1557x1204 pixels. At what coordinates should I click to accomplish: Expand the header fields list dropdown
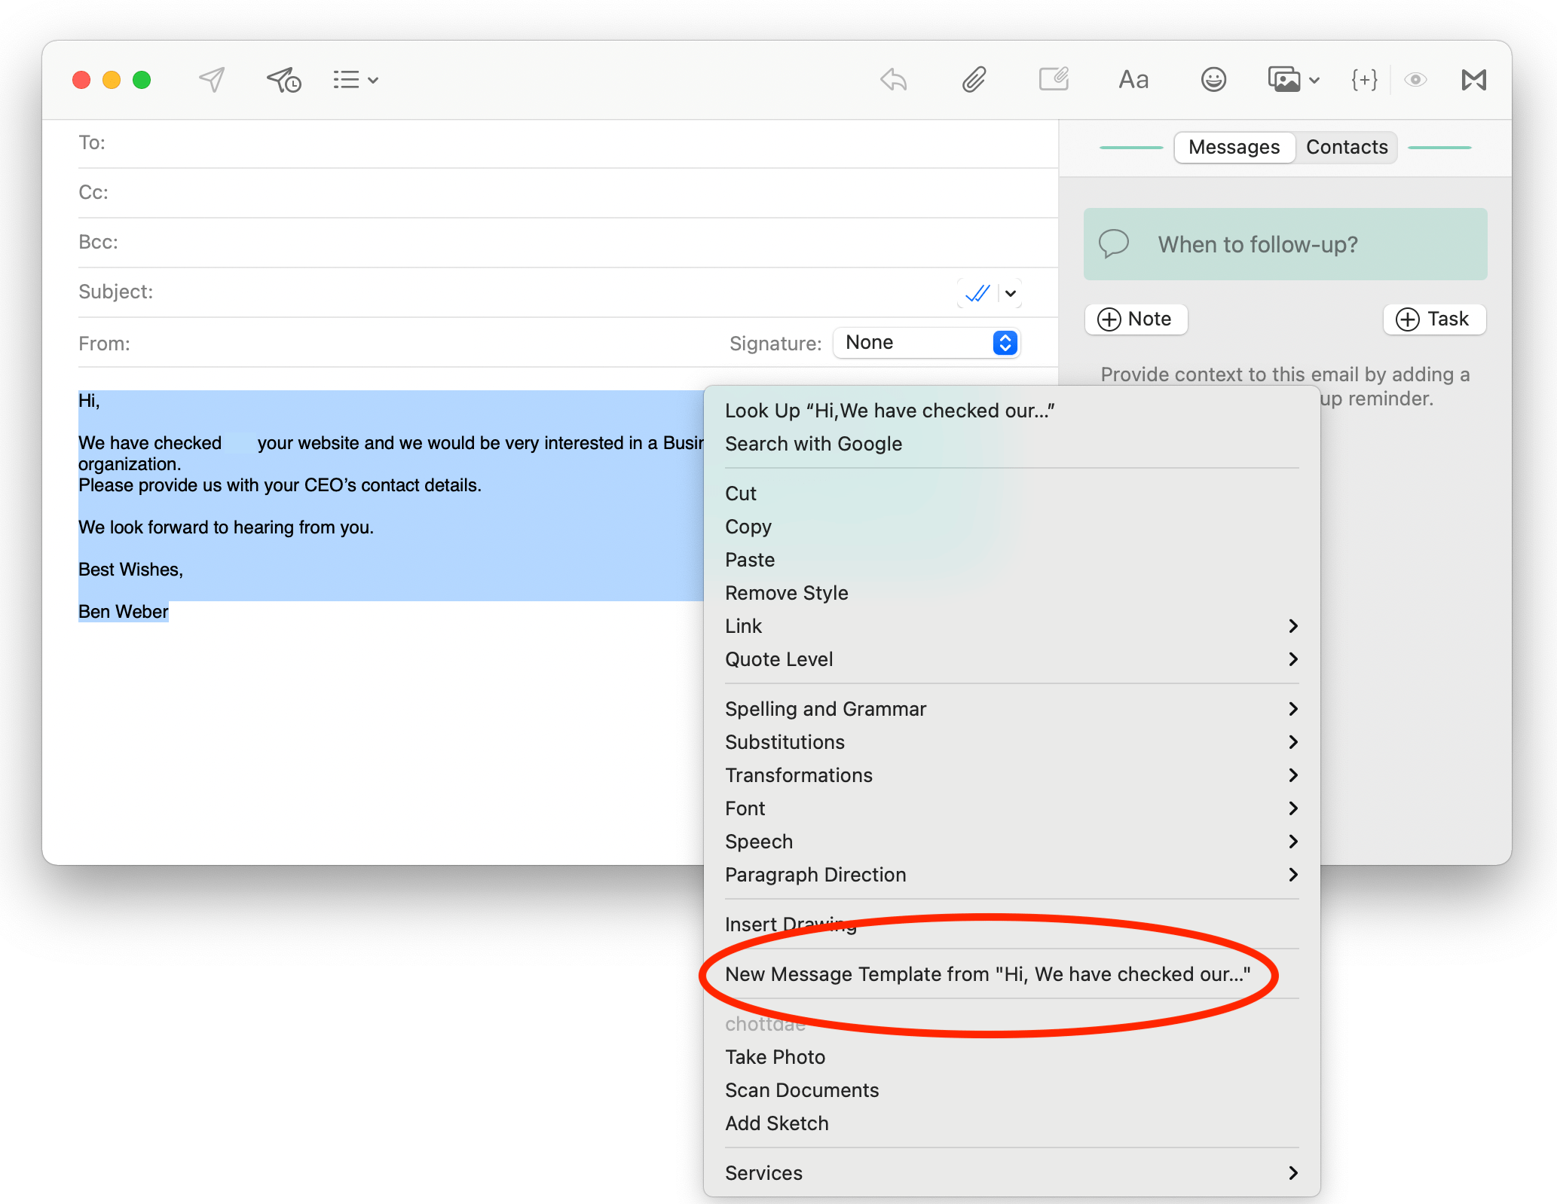[356, 79]
